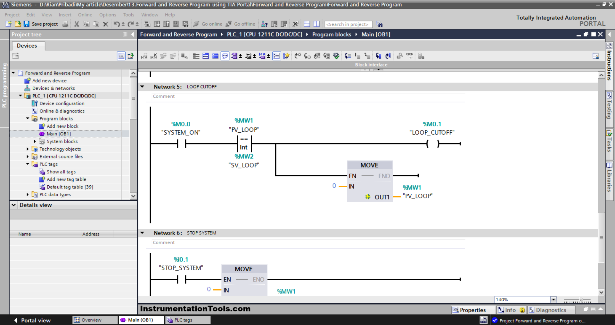This screenshot has width=615, height=325.
Task: Toggle network comments display on or off
Action: coord(276,56)
